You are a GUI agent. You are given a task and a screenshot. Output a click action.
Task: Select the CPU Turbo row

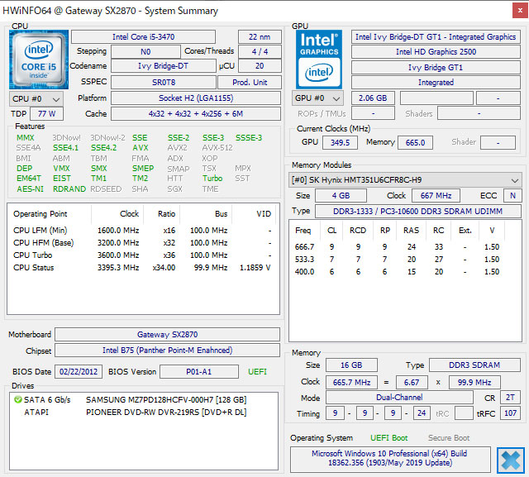(x=143, y=255)
